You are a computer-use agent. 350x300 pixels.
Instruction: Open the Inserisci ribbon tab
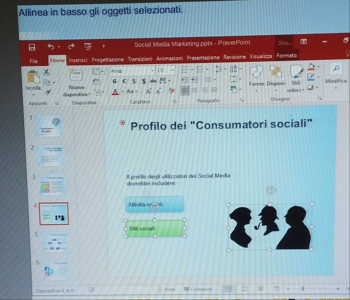coord(78,60)
